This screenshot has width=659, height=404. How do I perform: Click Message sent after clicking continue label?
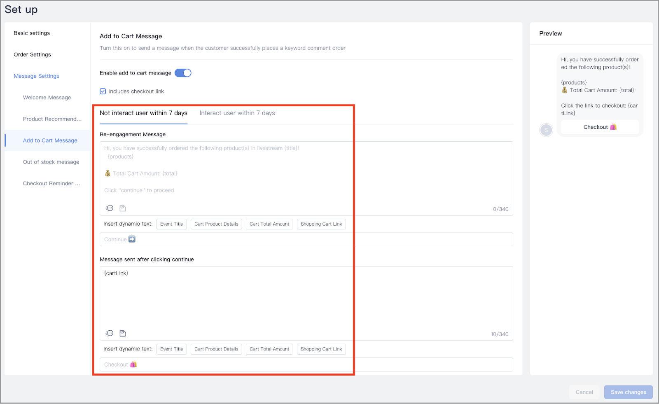pos(147,259)
